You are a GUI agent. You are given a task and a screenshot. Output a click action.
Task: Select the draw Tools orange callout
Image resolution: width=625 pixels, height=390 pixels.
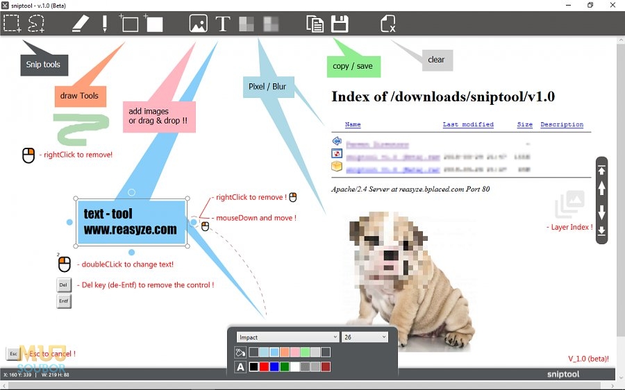[x=80, y=96]
